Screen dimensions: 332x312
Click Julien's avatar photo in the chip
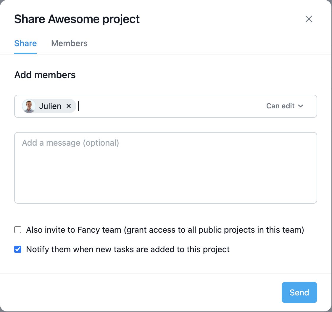pos(29,106)
